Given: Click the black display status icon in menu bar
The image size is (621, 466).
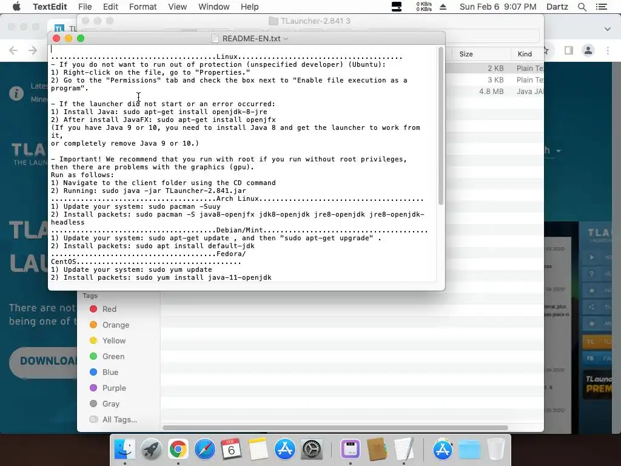Looking at the screenshot, I should (x=397, y=7).
